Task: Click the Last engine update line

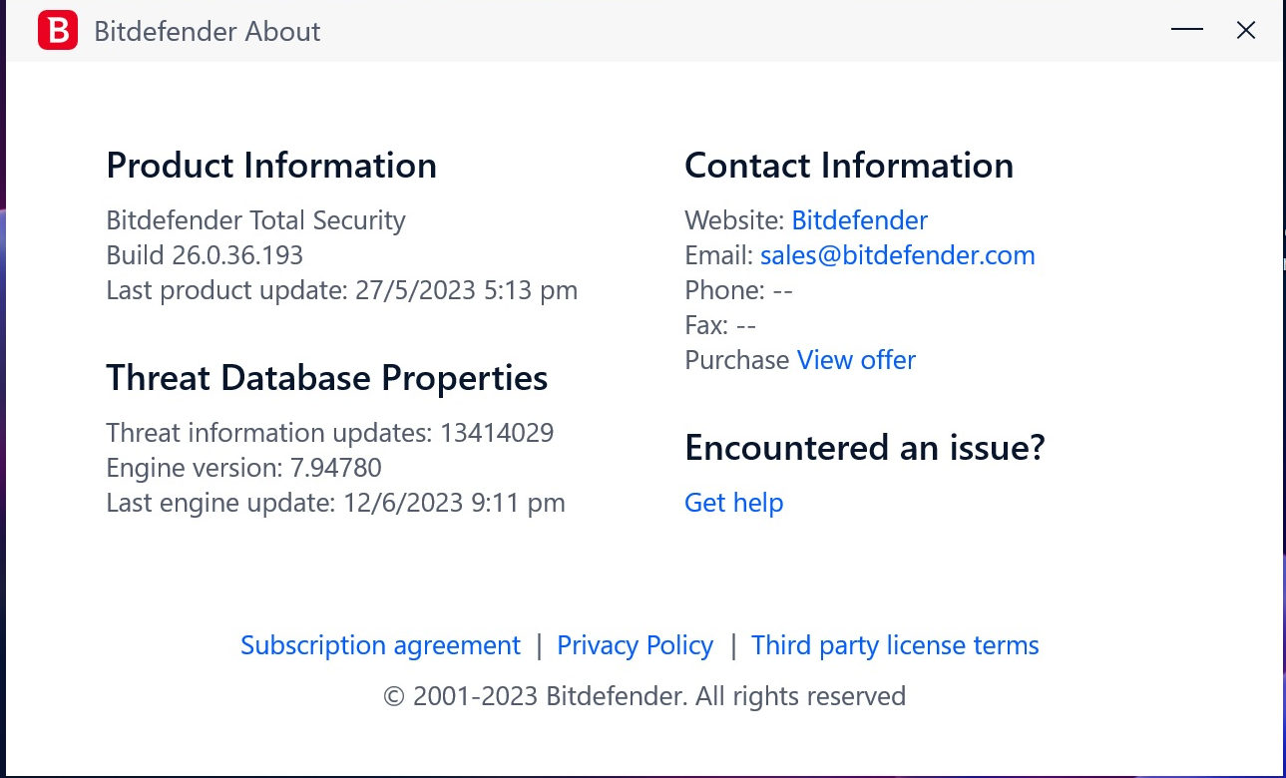Action: [x=335, y=503]
